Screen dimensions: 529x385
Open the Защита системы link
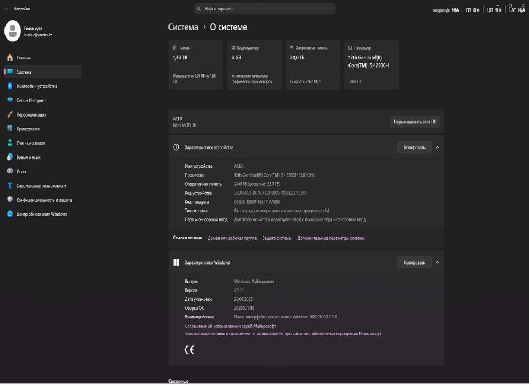[x=277, y=238]
